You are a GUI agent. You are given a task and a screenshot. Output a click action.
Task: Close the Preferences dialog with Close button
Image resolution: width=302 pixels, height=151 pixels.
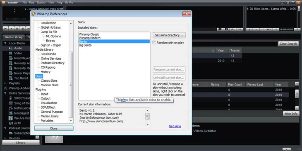tap(54, 129)
